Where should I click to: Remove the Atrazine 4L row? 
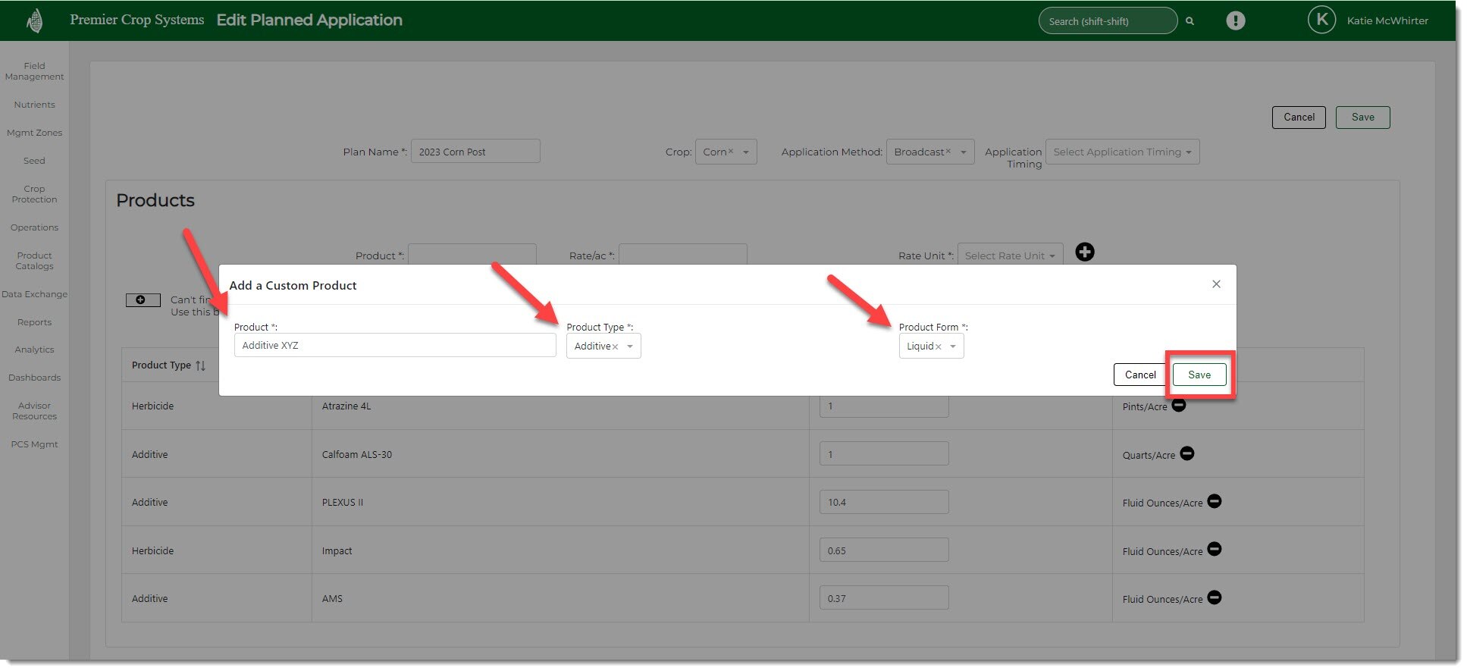(x=1178, y=406)
